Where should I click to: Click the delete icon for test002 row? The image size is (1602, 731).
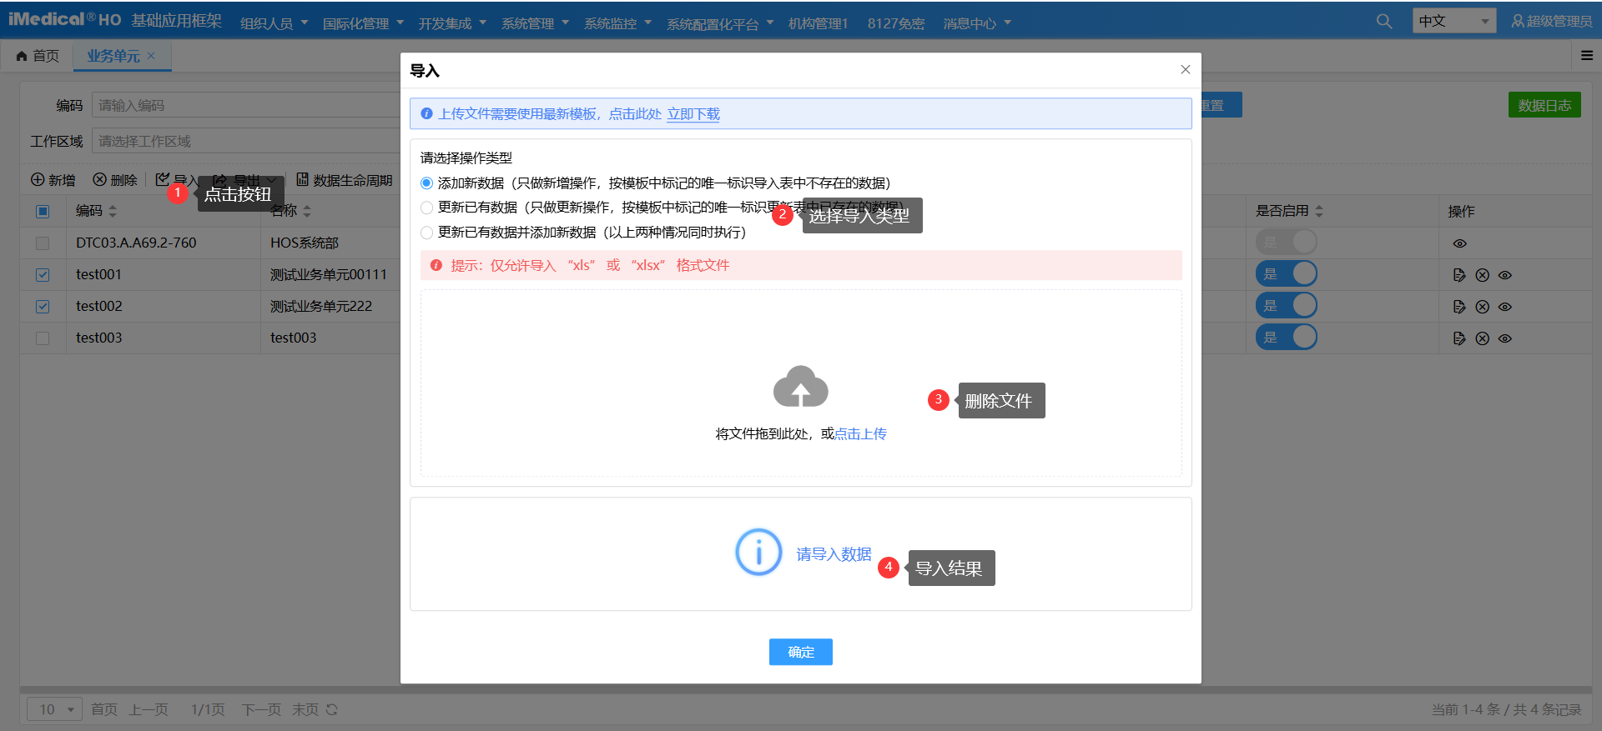[1482, 307]
